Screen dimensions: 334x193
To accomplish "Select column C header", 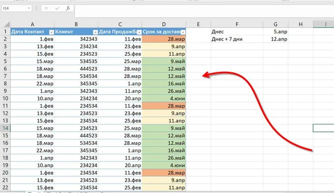I will coord(120,24).
